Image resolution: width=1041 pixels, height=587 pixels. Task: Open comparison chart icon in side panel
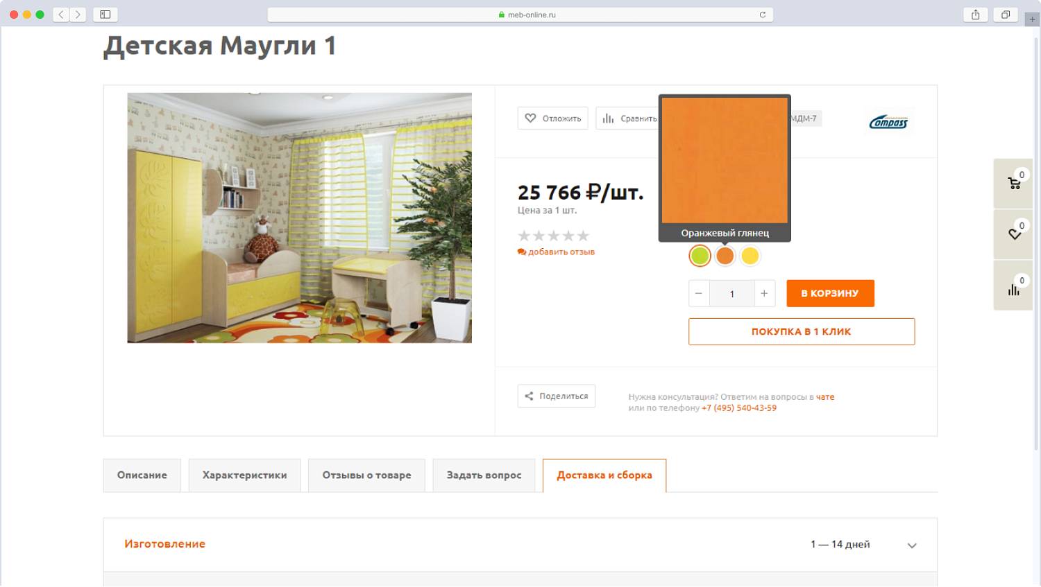pyautogui.click(x=1014, y=290)
